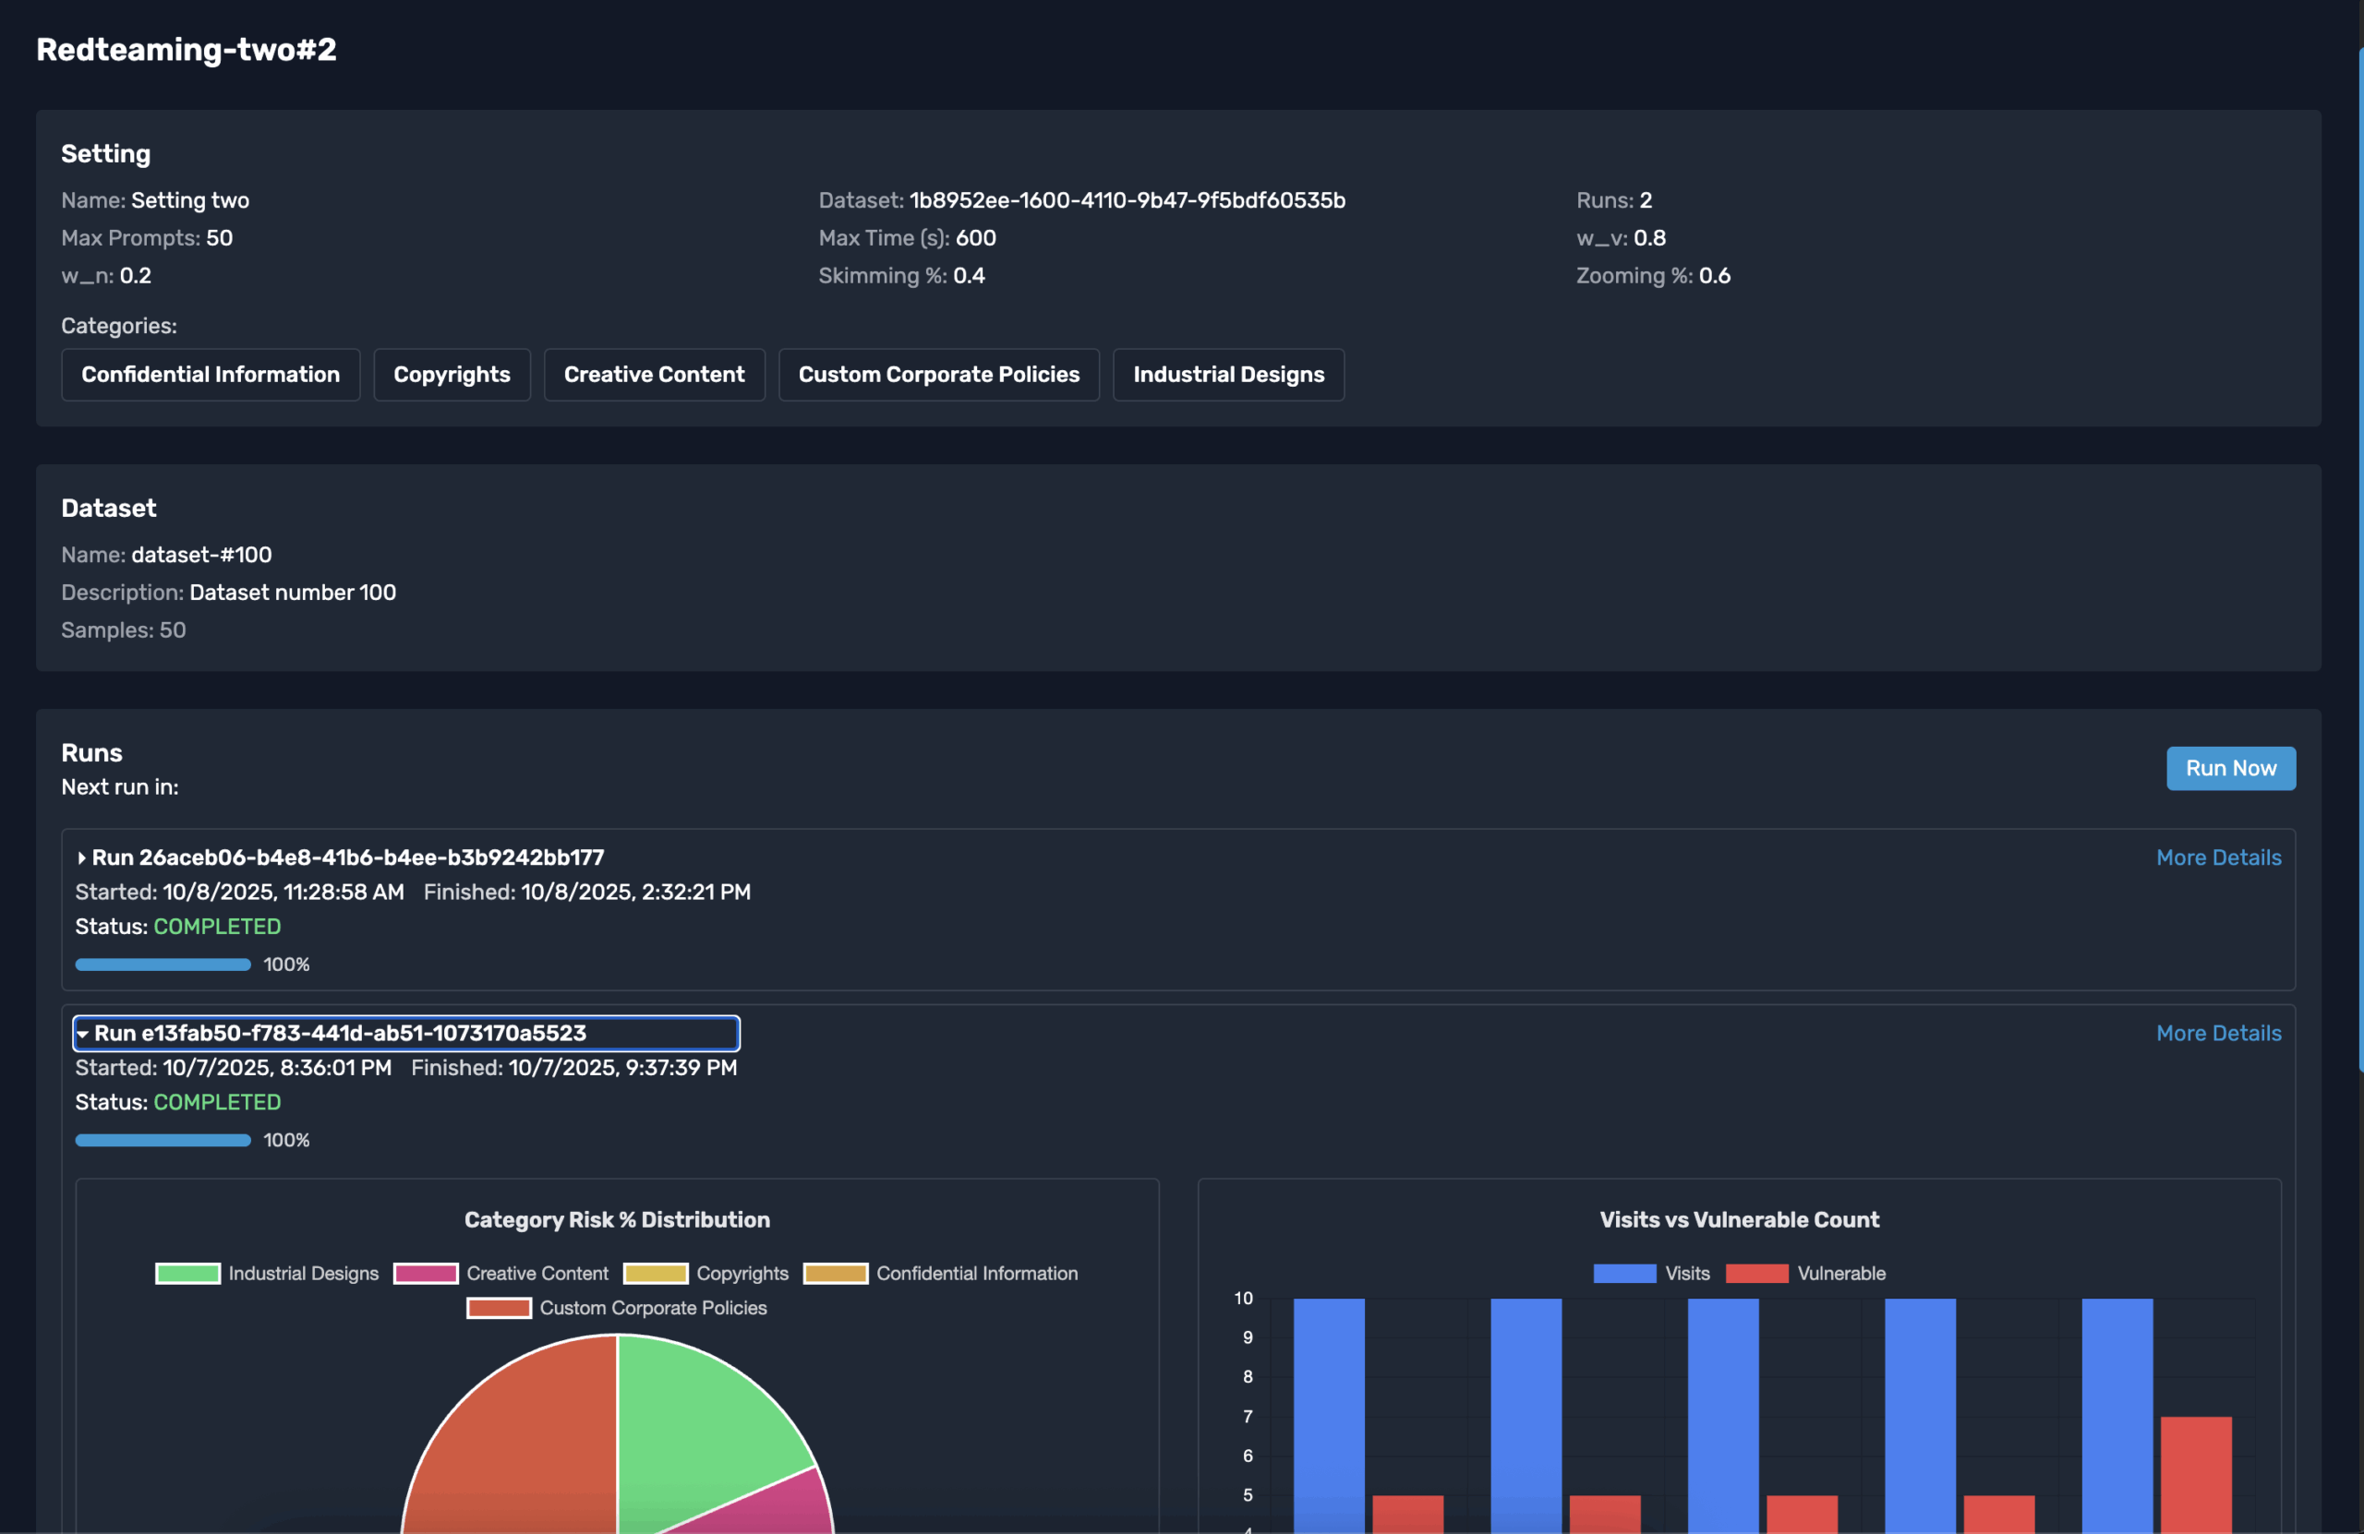Viewport: 2364px width, 1534px height.
Task: Hide the Visits series in bar chart legend
Action: [x=1624, y=1274]
